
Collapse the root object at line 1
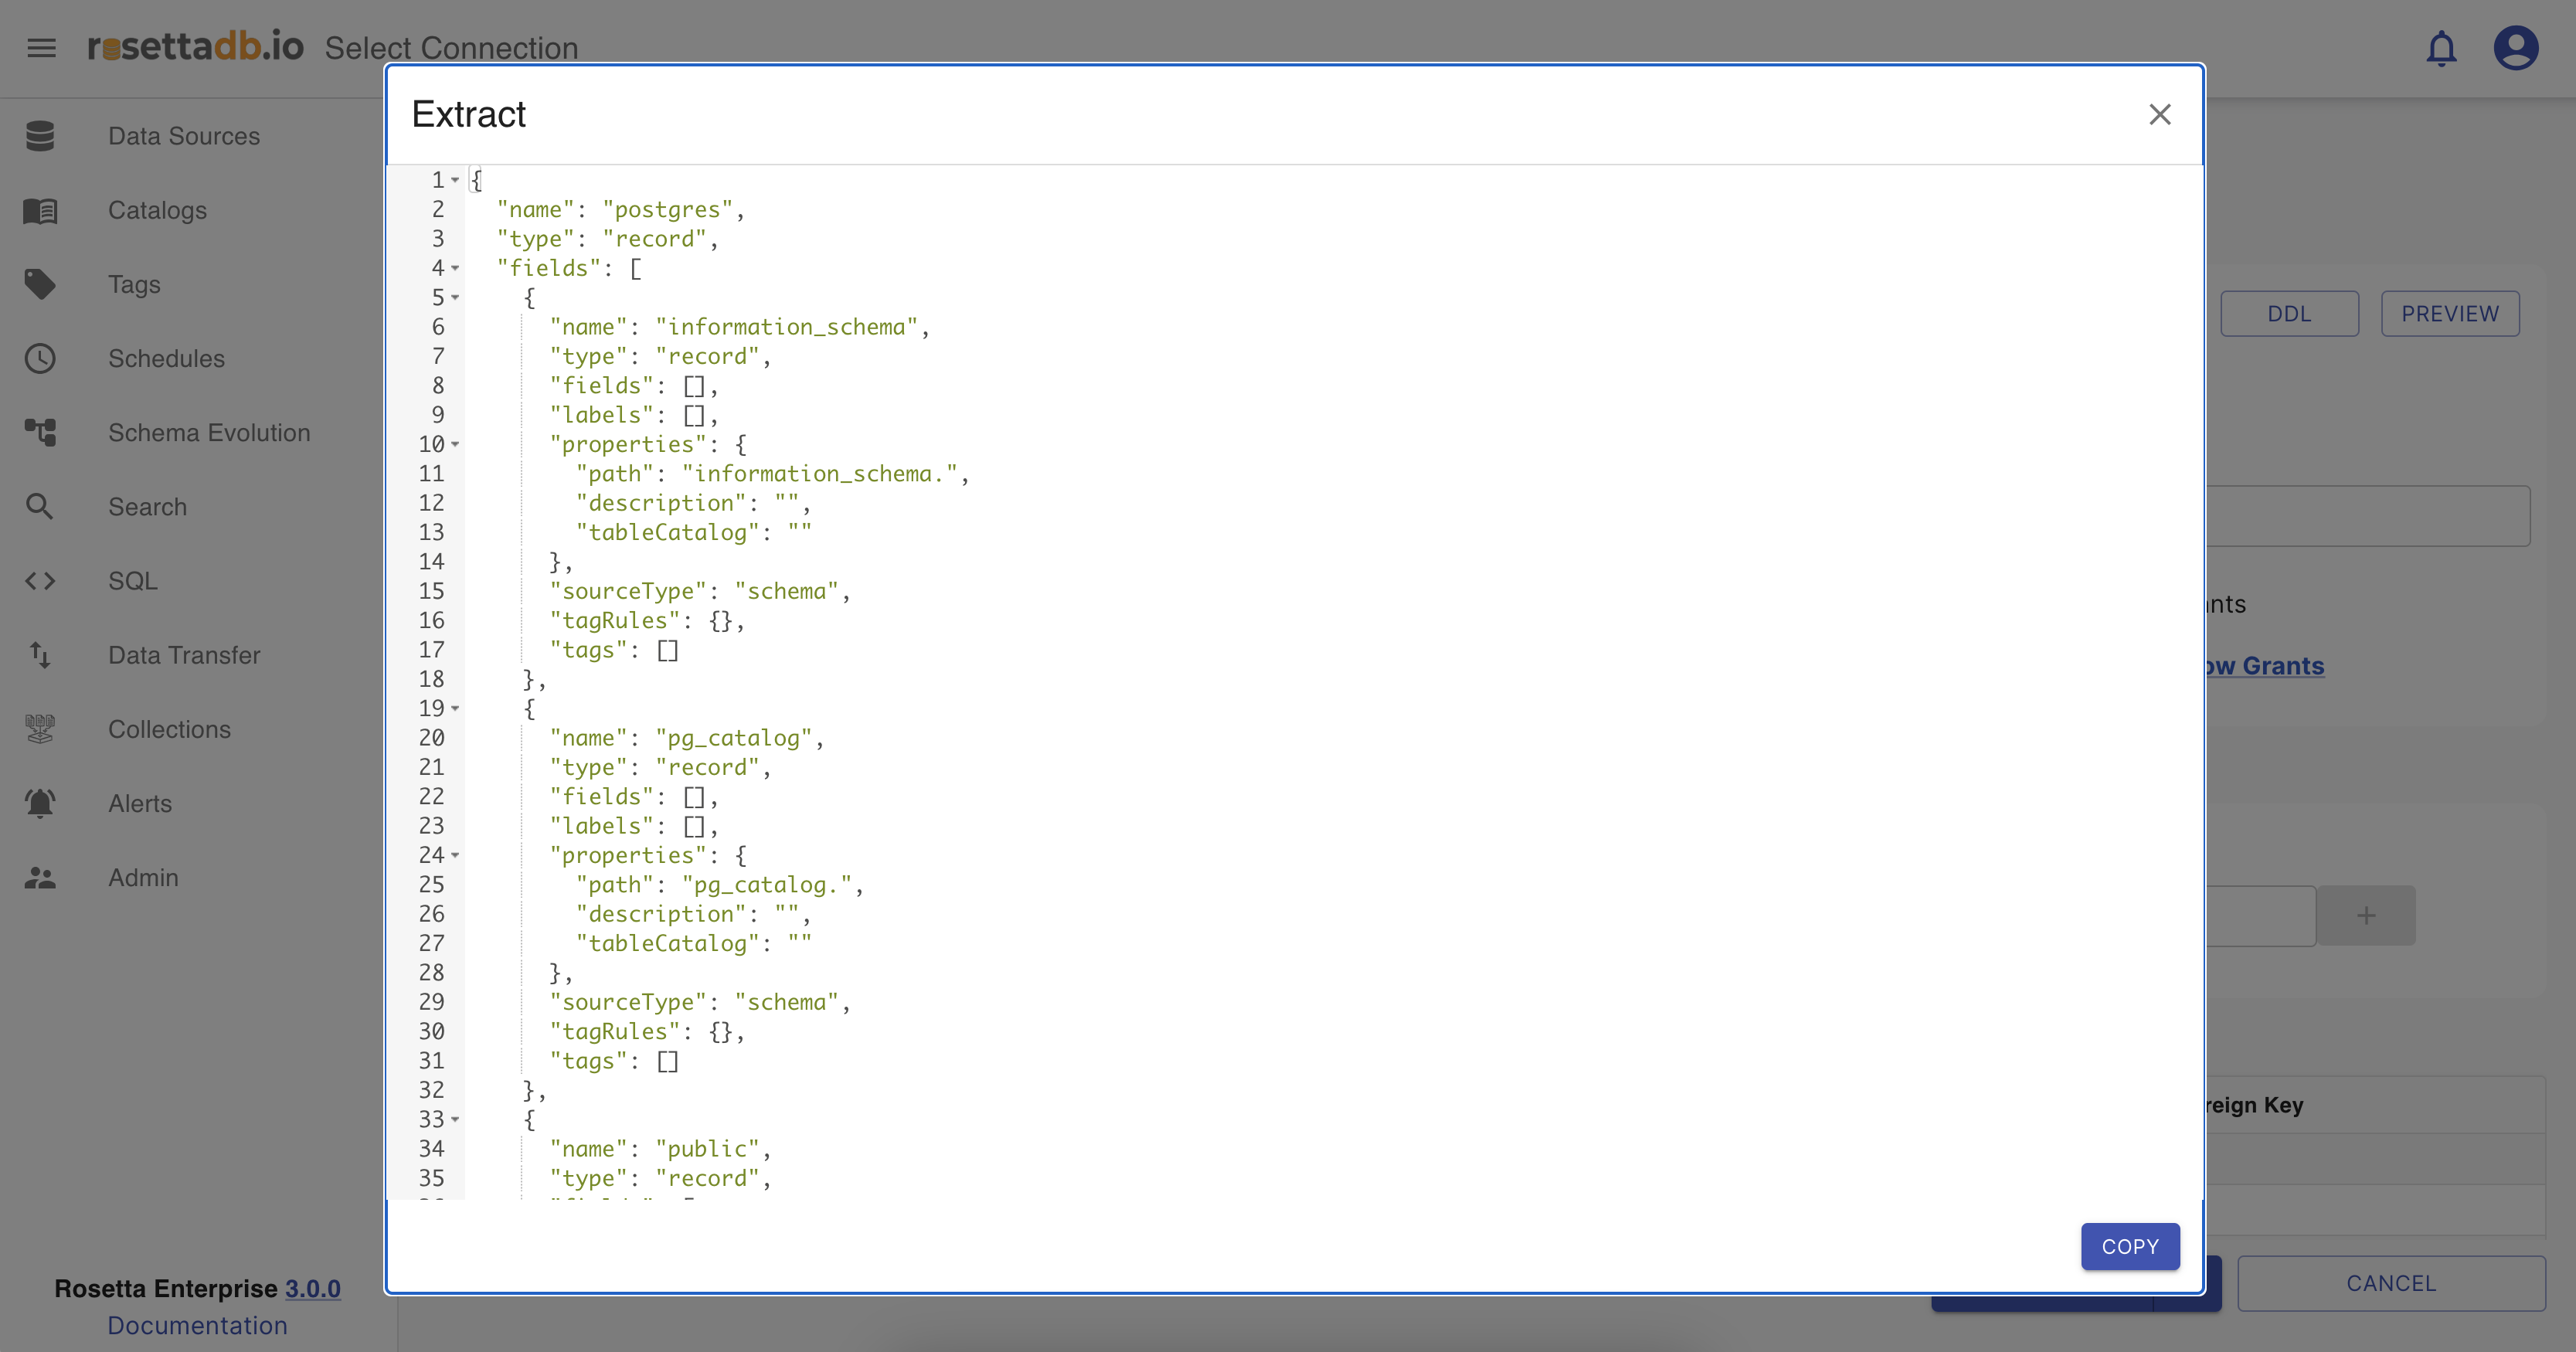click(x=455, y=180)
